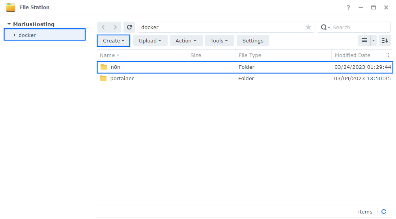Select the n8n folder icon
The image size is (396, 219).
tap(104, 67)
